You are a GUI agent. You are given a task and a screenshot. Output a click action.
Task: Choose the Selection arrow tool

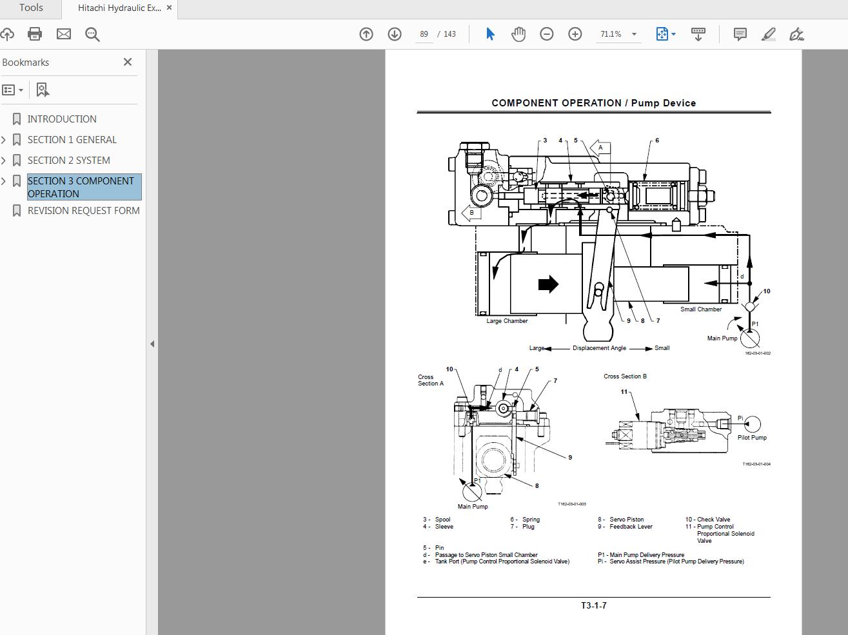click(490, 34)
